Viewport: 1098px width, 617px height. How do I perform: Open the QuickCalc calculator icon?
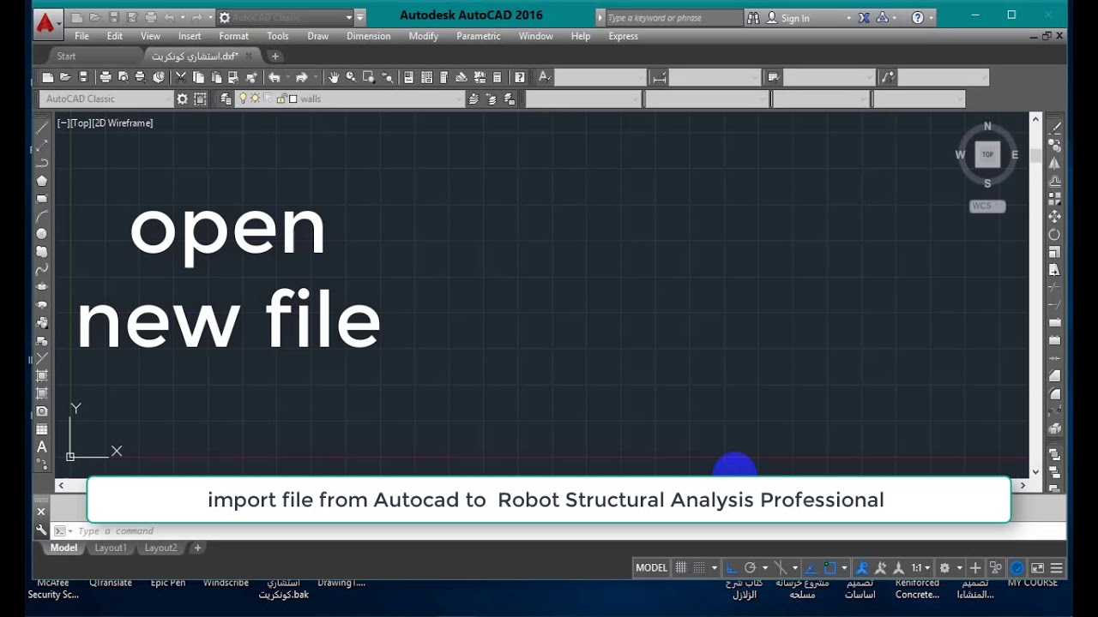tap(497, 77)
